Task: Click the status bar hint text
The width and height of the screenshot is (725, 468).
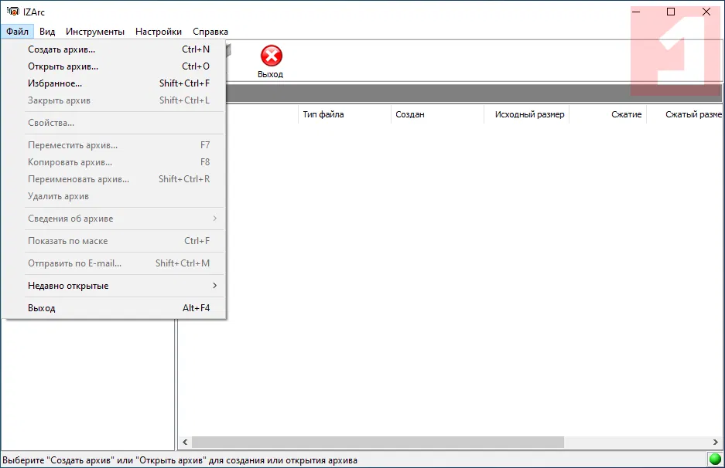Action: (180, 460)
